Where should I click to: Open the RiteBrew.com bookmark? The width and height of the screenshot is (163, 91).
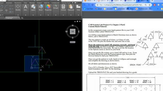pyautogui.click(x=144, y=9)
